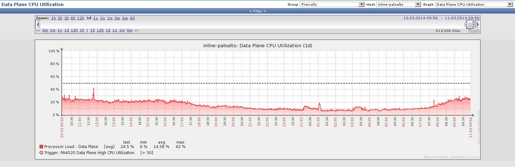Set zoom level to 12h
This screenshot has height=167, width=515.
tap(80, 18)
